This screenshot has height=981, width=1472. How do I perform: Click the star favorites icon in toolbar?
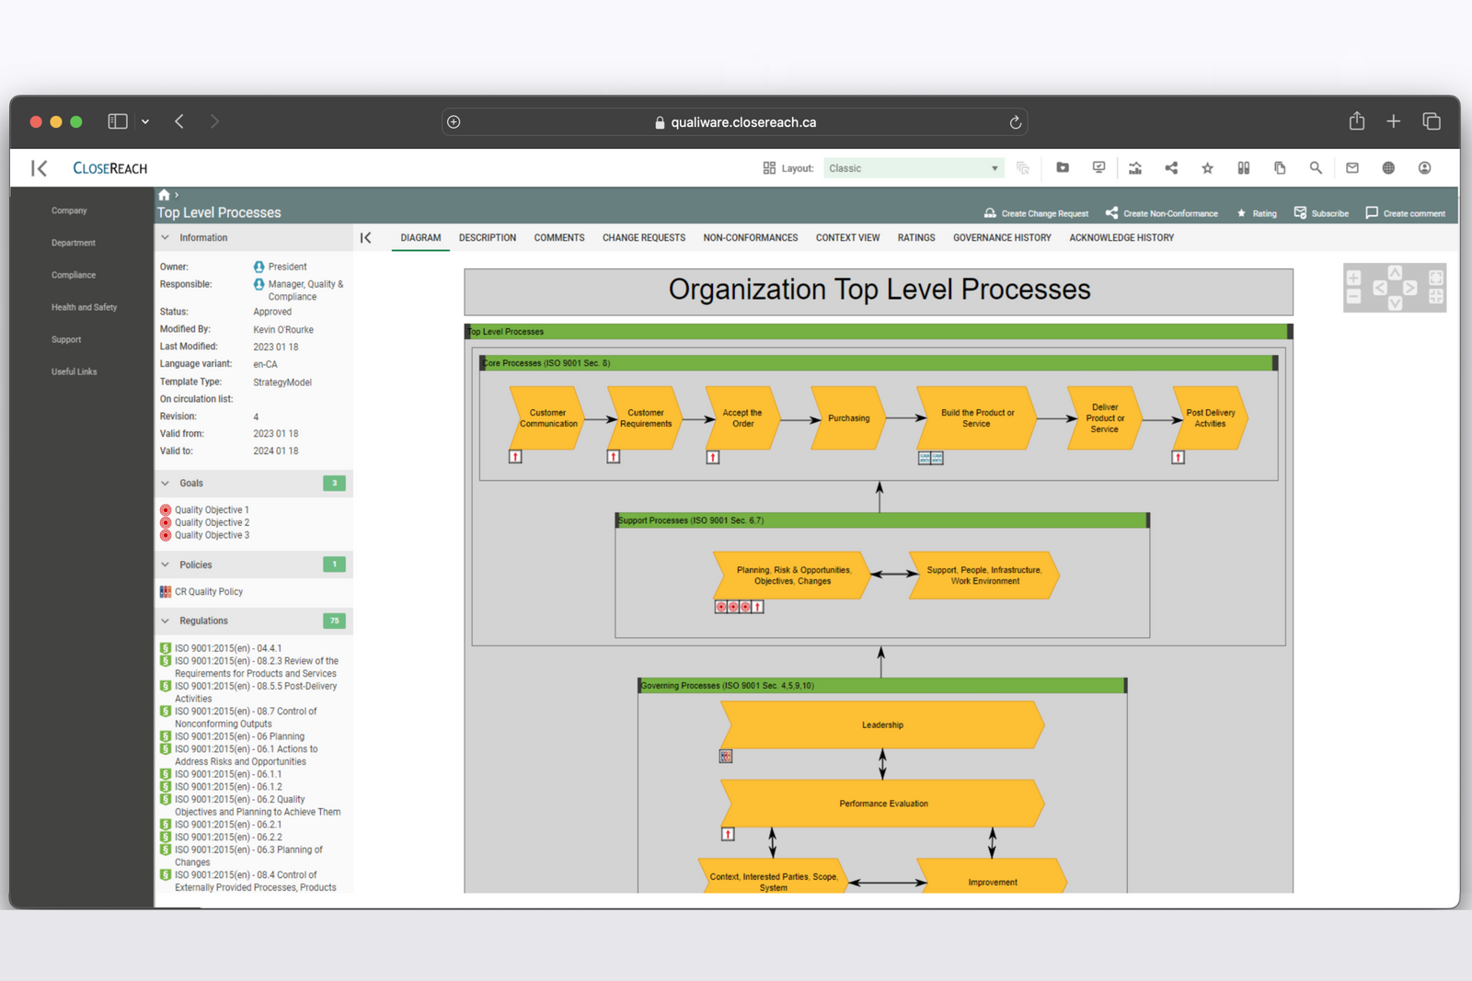1206,167
